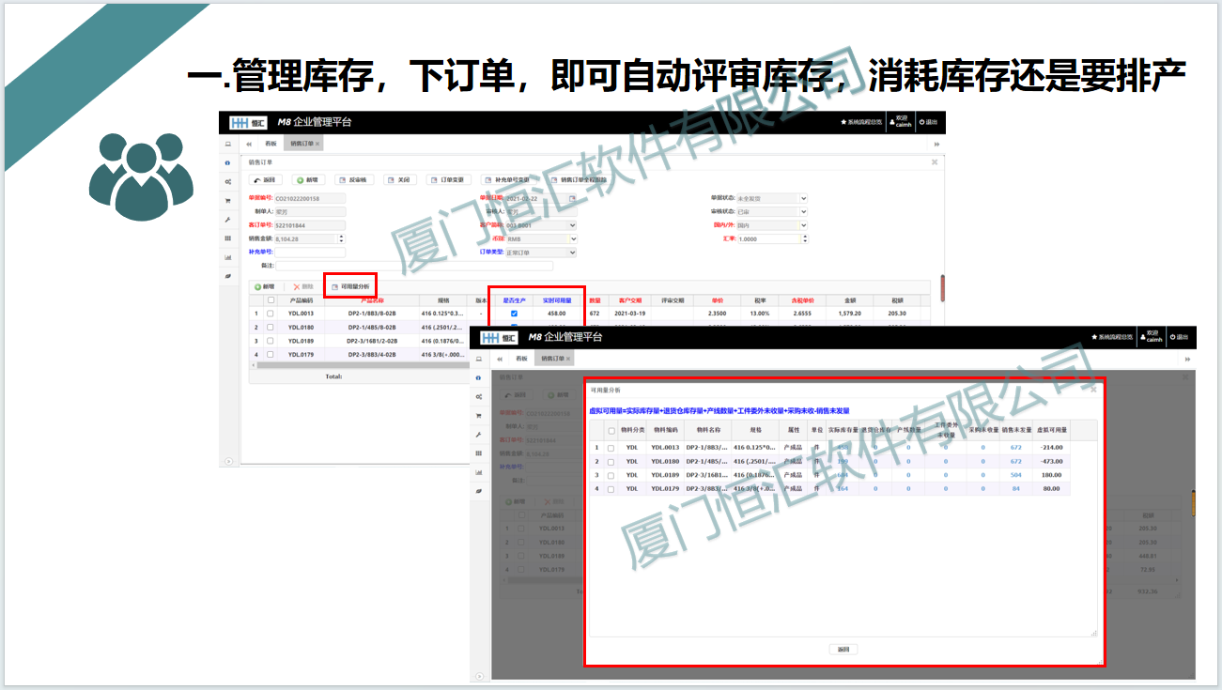Open the calendar picker for 单据日期
Image resolution: width=1222 pixels, height=690 pixels.
(572, 199)
